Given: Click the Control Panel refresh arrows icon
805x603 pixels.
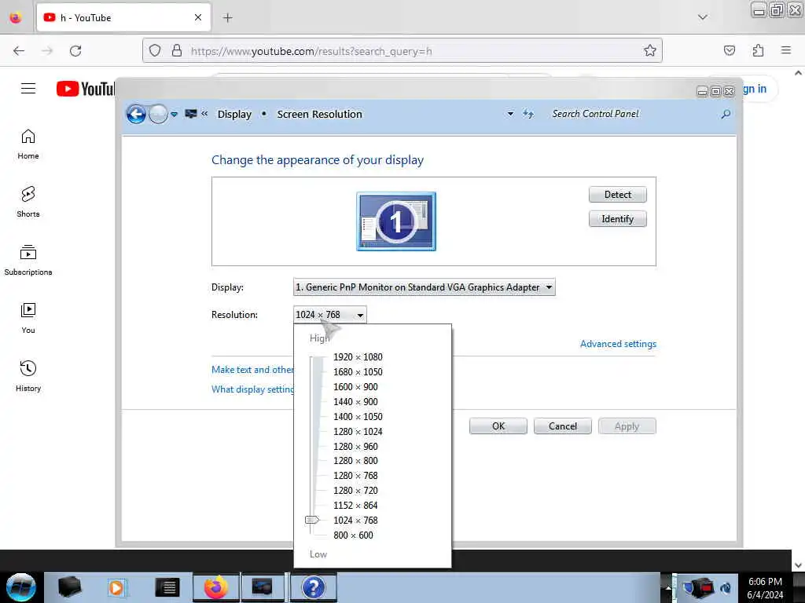Looking at the screenshot, I should click(528, 114).
